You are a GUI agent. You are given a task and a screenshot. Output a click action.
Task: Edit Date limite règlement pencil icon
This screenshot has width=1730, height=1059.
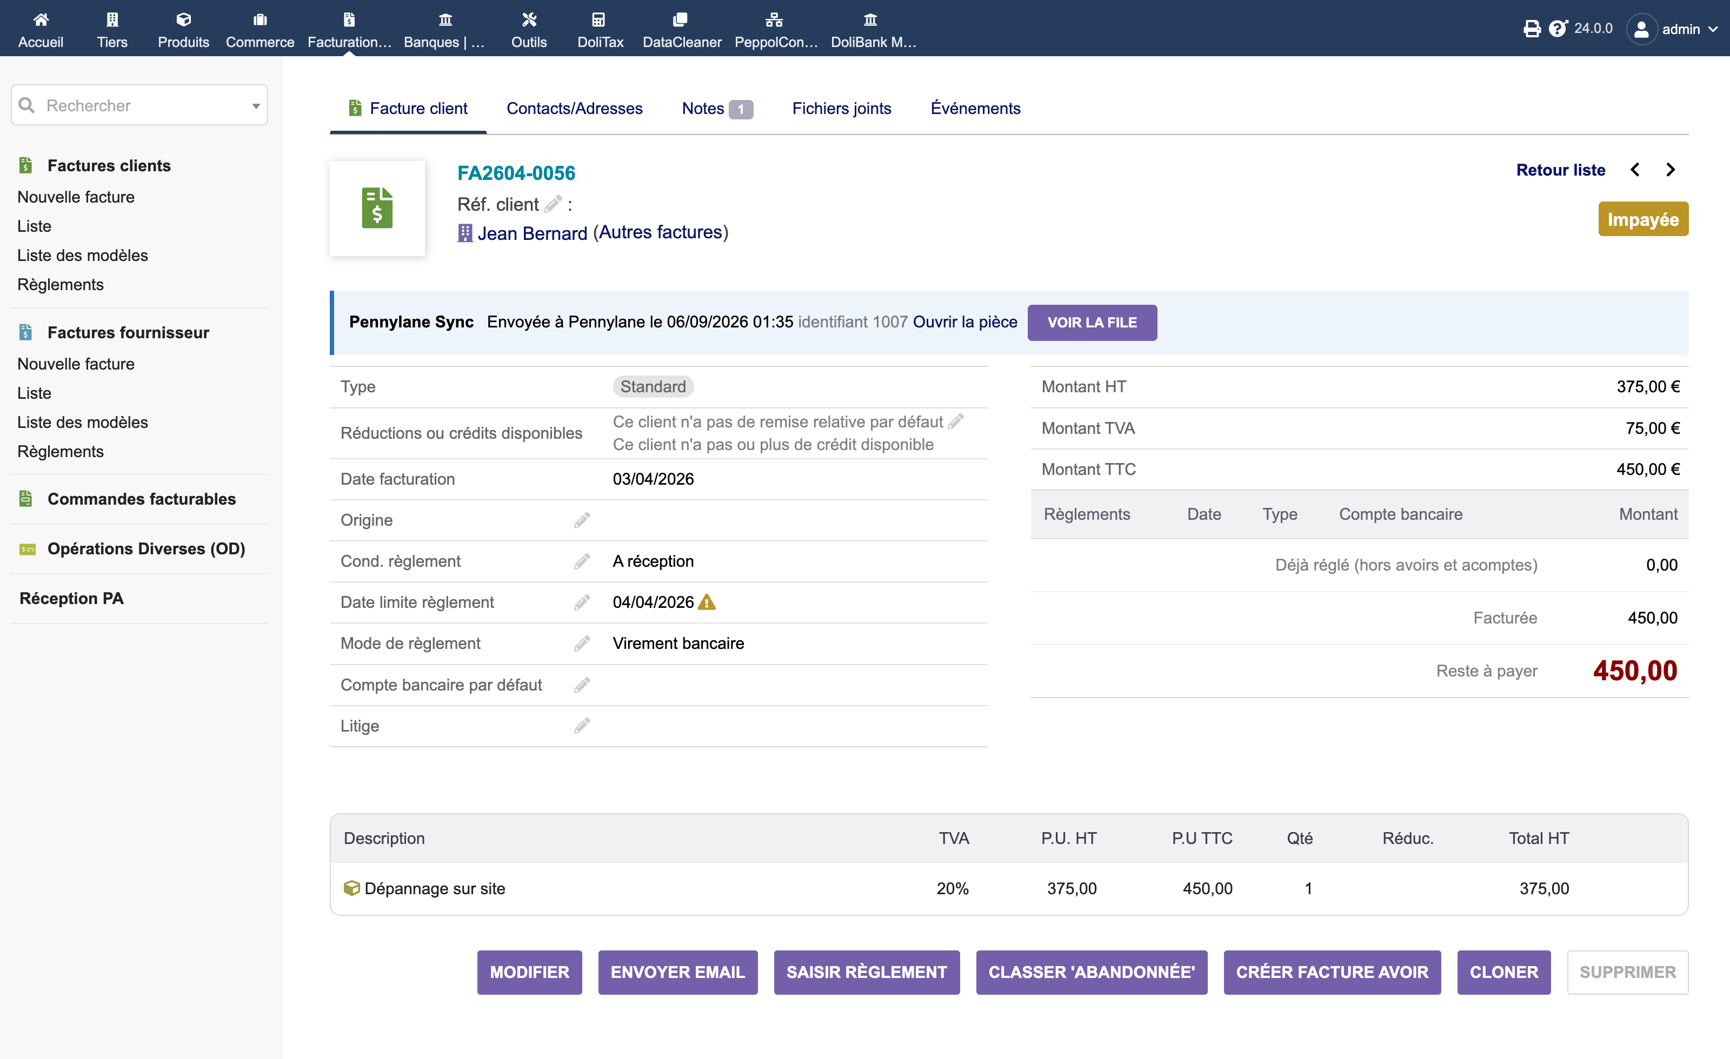click(x=582, y=602)
